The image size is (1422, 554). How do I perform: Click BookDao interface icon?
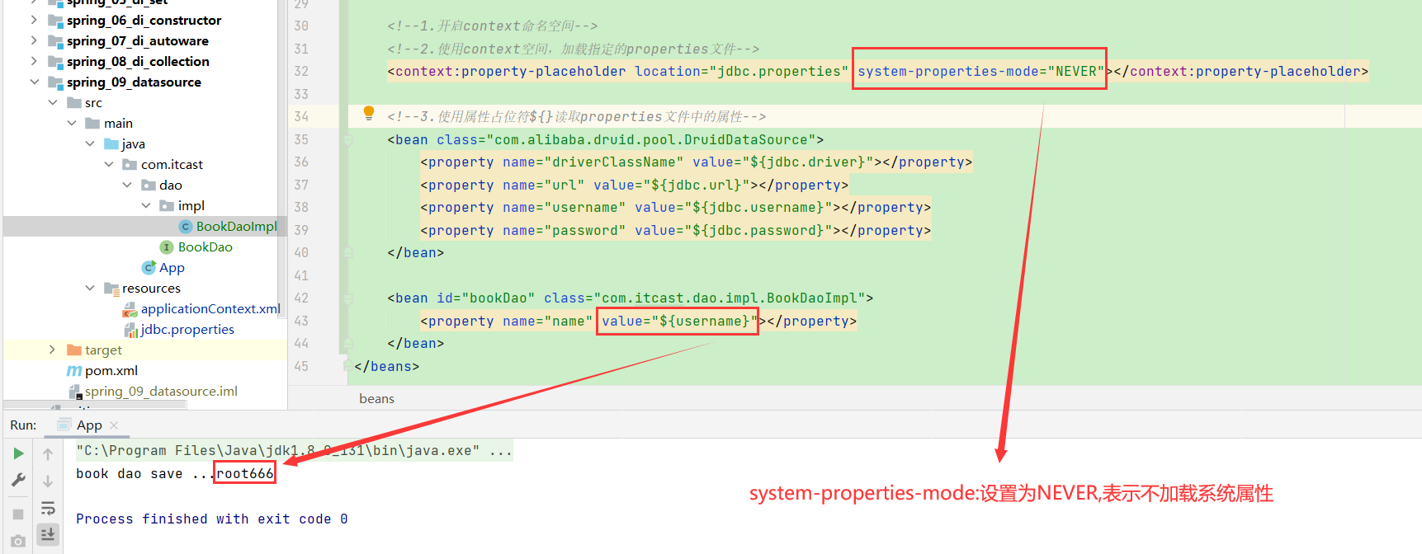click(167, 247)
